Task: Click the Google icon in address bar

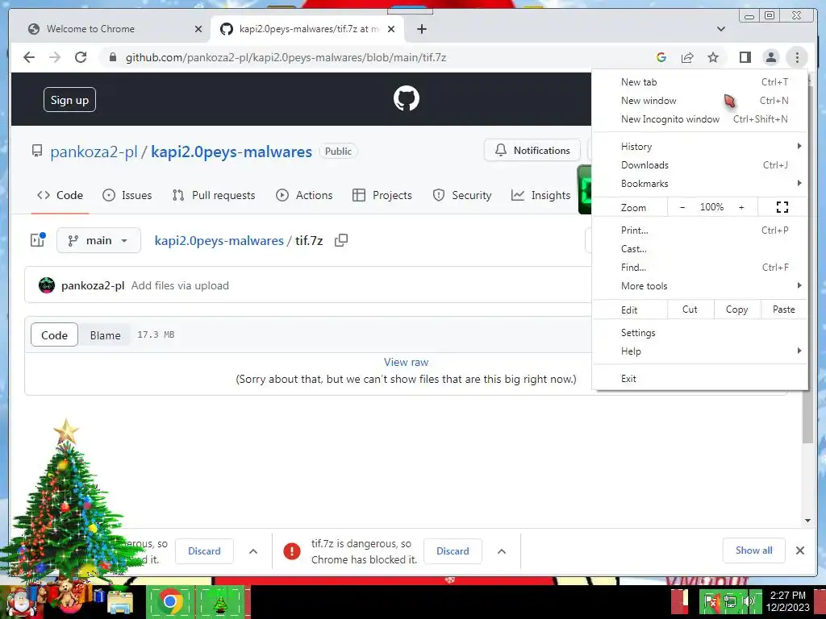Action: [661, 57]
